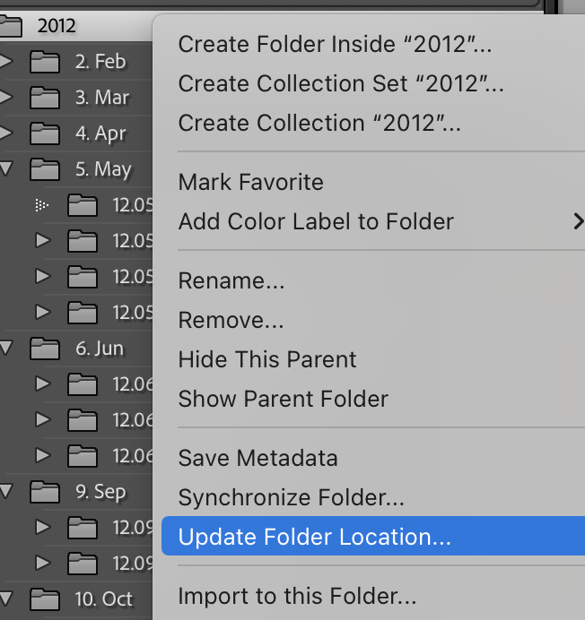
Task: Click the 5. May folder icon
Action: point(45,169)
